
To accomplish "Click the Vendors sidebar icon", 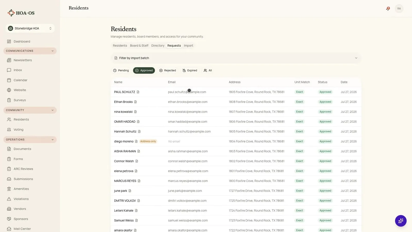I will [9, 209].
